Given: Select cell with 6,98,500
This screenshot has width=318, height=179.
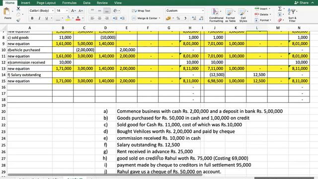Looking at the screenshot, I should click(x=215, y=81).
